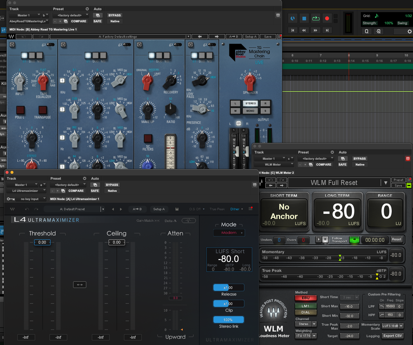The width and height of the screenshot is (413, 345).
Task: Open the Dither dropdown in the L4 toolbar
Action: point(237,209)
